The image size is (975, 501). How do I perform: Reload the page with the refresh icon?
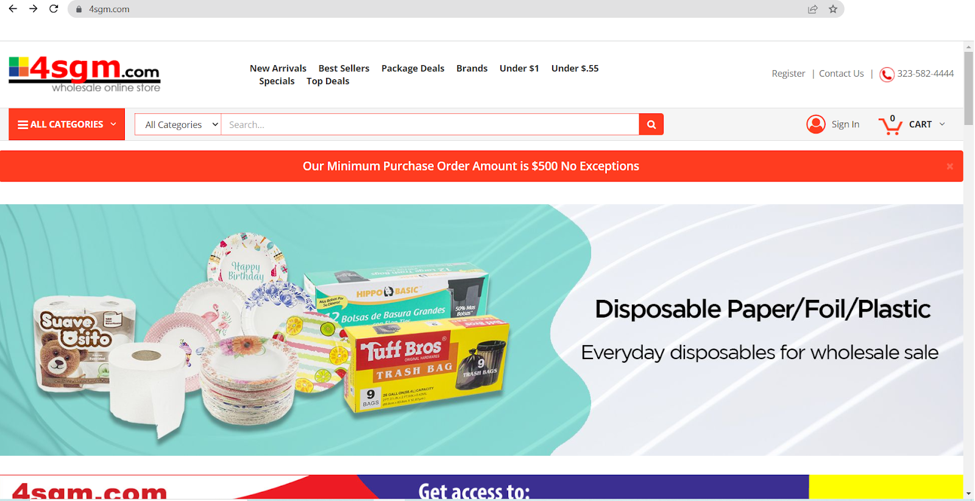point(54,9)
